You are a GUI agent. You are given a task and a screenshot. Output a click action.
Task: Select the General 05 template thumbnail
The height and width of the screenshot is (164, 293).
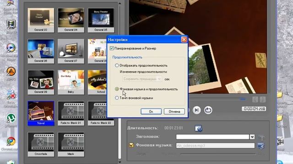coord(101,20)
